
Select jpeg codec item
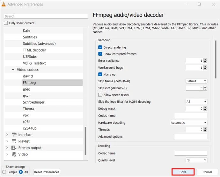[26, 89]
